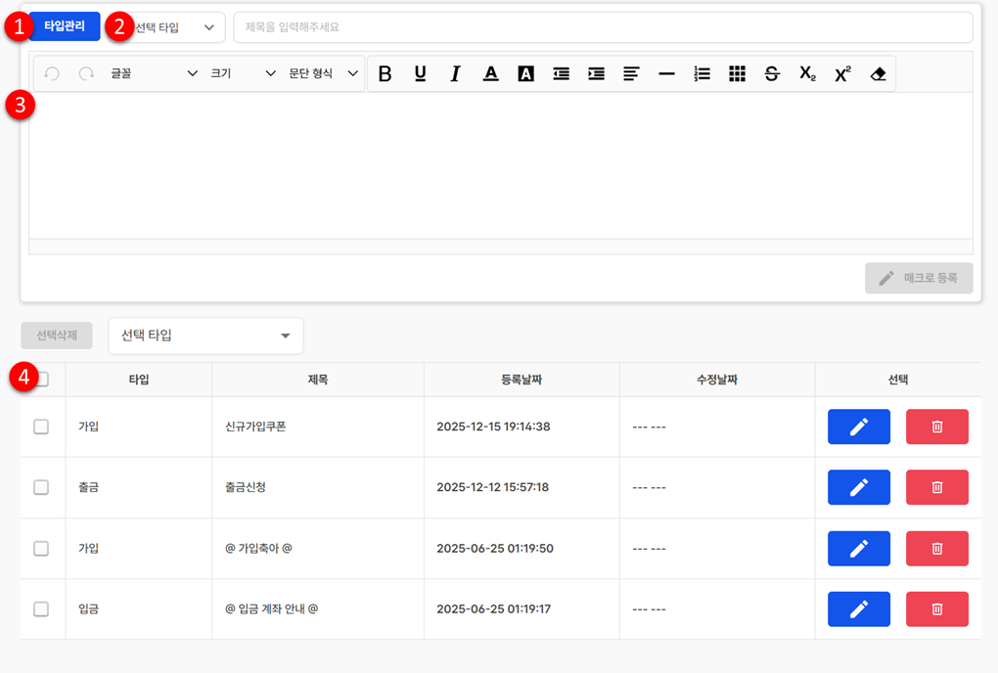Screen dimensions: 998x673
Task: Click the 타입관리 button
Action: [x=65, y=26]
